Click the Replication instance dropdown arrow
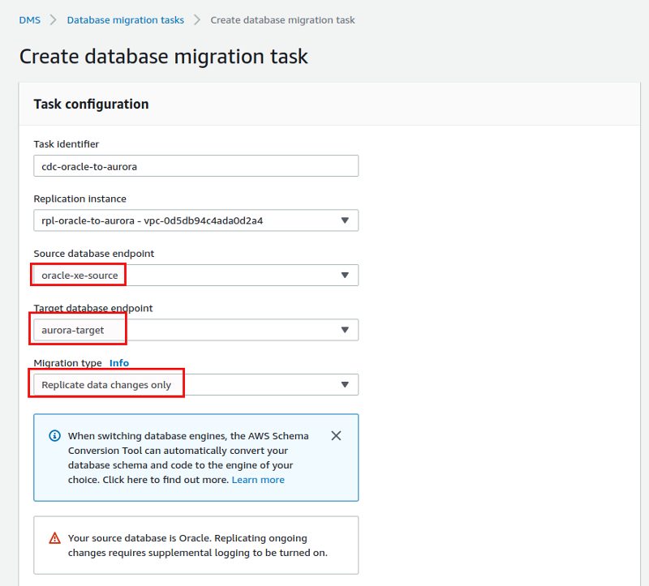This screenshot has width=649, height=586. pos(345,220)
